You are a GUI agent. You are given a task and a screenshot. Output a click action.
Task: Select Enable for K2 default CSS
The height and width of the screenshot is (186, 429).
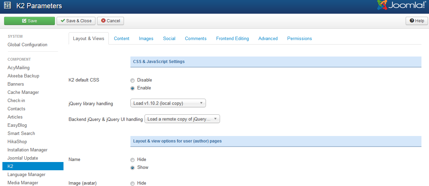[132, 88]
